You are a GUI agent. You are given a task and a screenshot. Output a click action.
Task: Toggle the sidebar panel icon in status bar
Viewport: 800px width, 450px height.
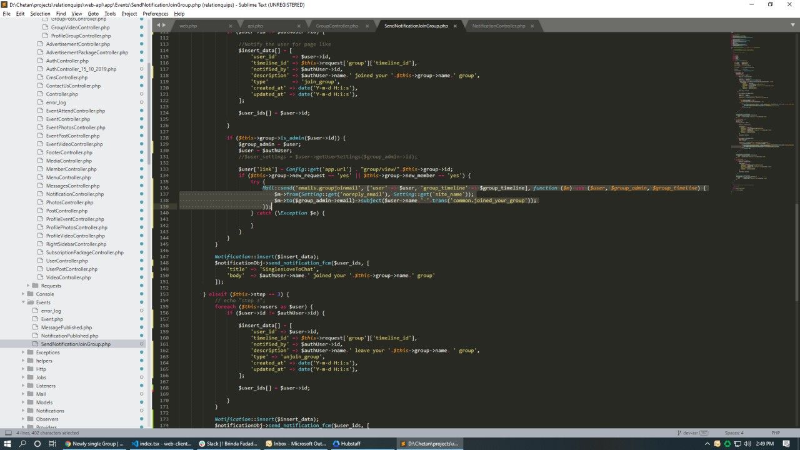tap(8, 432)
